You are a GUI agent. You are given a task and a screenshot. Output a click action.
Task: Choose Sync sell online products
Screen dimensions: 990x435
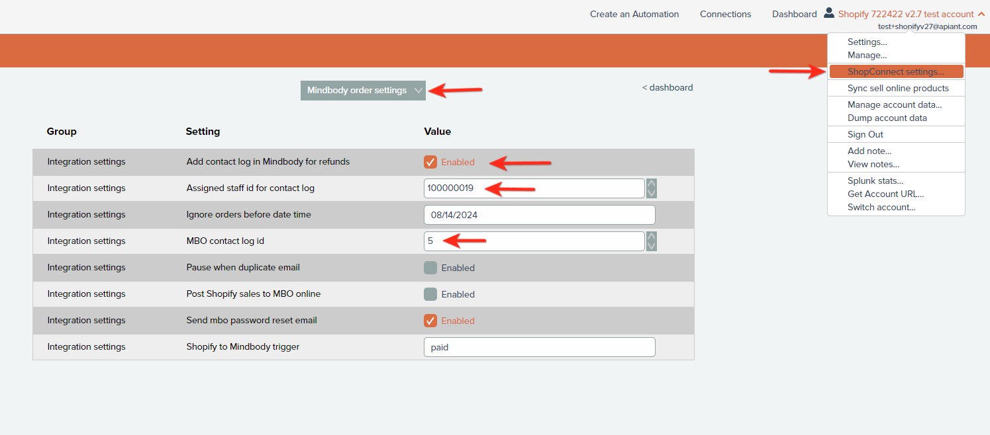[897, 88]
